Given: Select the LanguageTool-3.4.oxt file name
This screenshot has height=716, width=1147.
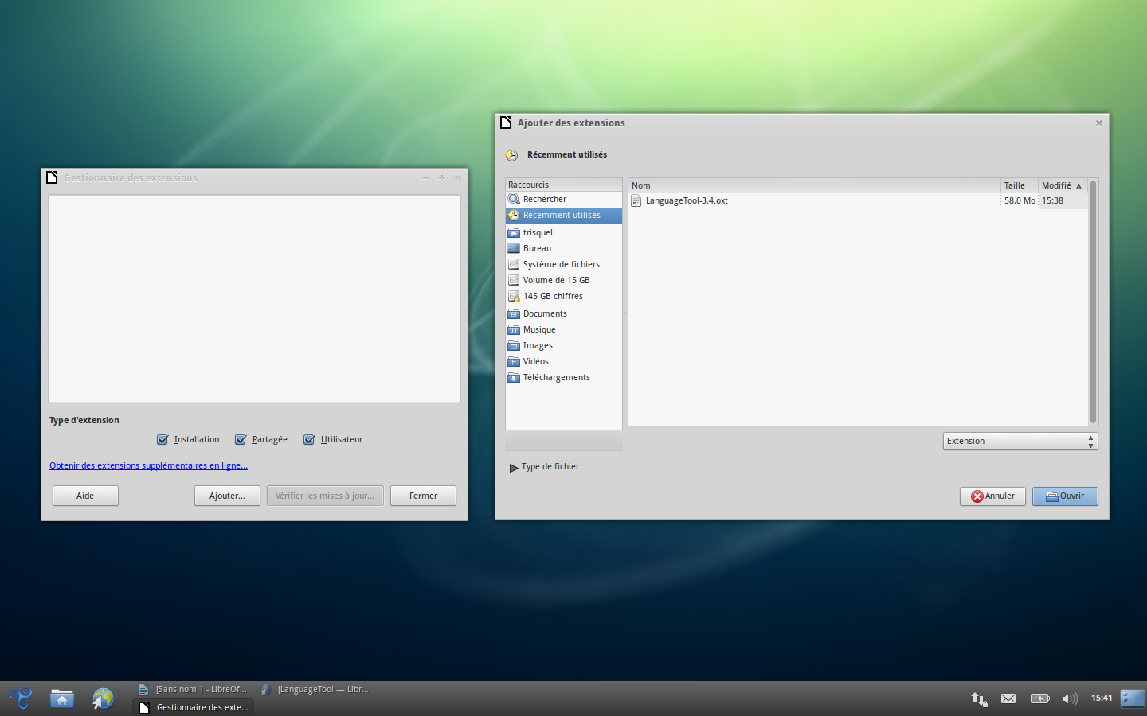Looking at the screenshot, I should tap(687, 200).
